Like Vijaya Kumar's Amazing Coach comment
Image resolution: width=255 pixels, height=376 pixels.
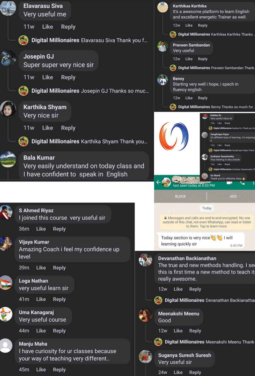click(x=41, y=268)
